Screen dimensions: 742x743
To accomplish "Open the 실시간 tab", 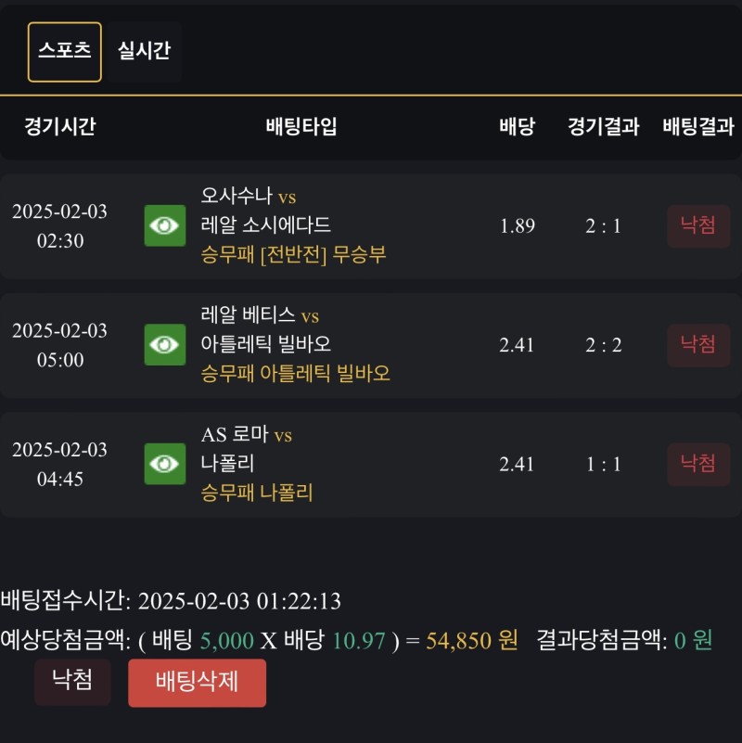I will (144, 52).
